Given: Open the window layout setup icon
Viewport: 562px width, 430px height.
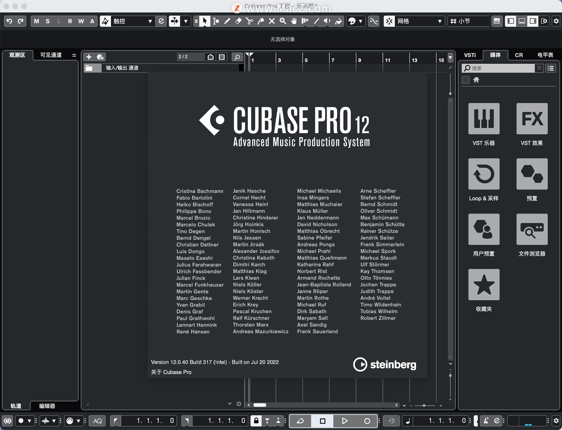Looking at the screenshot, I should coord(544,21).
